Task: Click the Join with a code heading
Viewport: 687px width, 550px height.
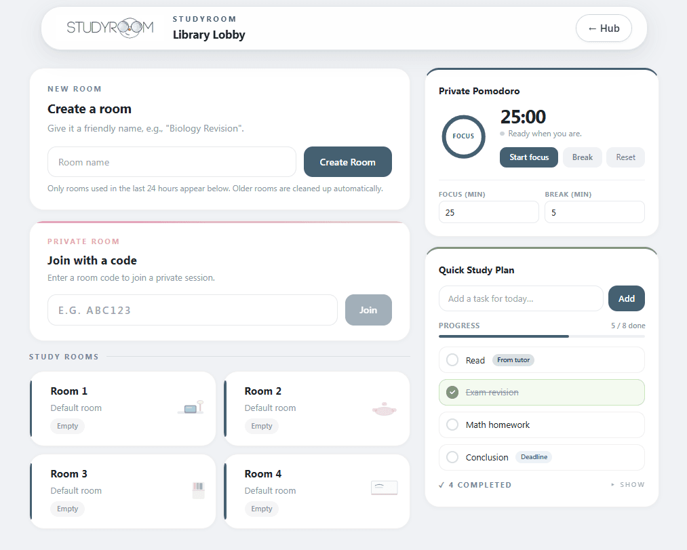Action: 92,260
